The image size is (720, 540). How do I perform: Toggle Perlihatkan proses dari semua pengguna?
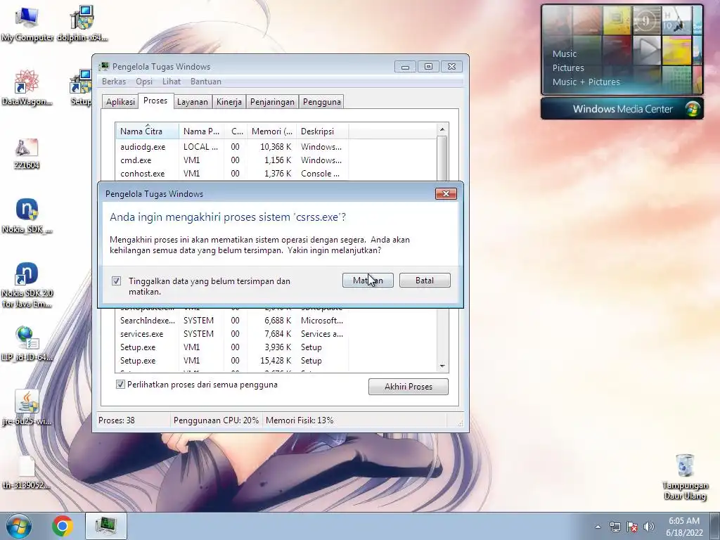(x=120, y=385)
